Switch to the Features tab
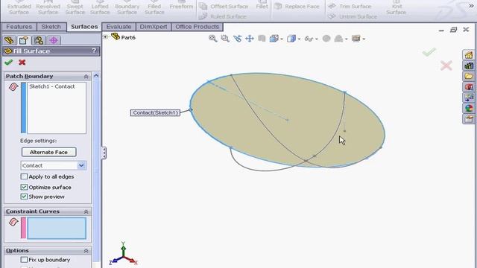Screen dimensions: 477x268 coord(19,27)
